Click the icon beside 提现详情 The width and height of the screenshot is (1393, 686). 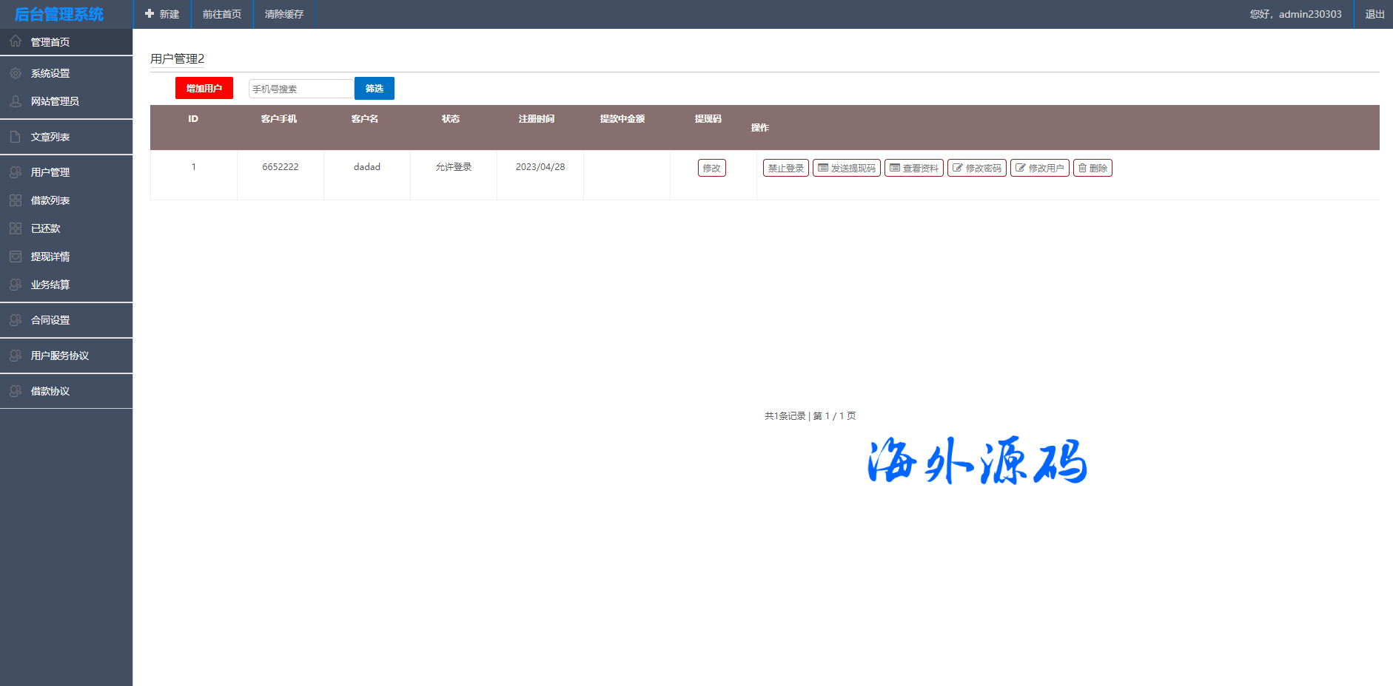[x=16, y=257]
